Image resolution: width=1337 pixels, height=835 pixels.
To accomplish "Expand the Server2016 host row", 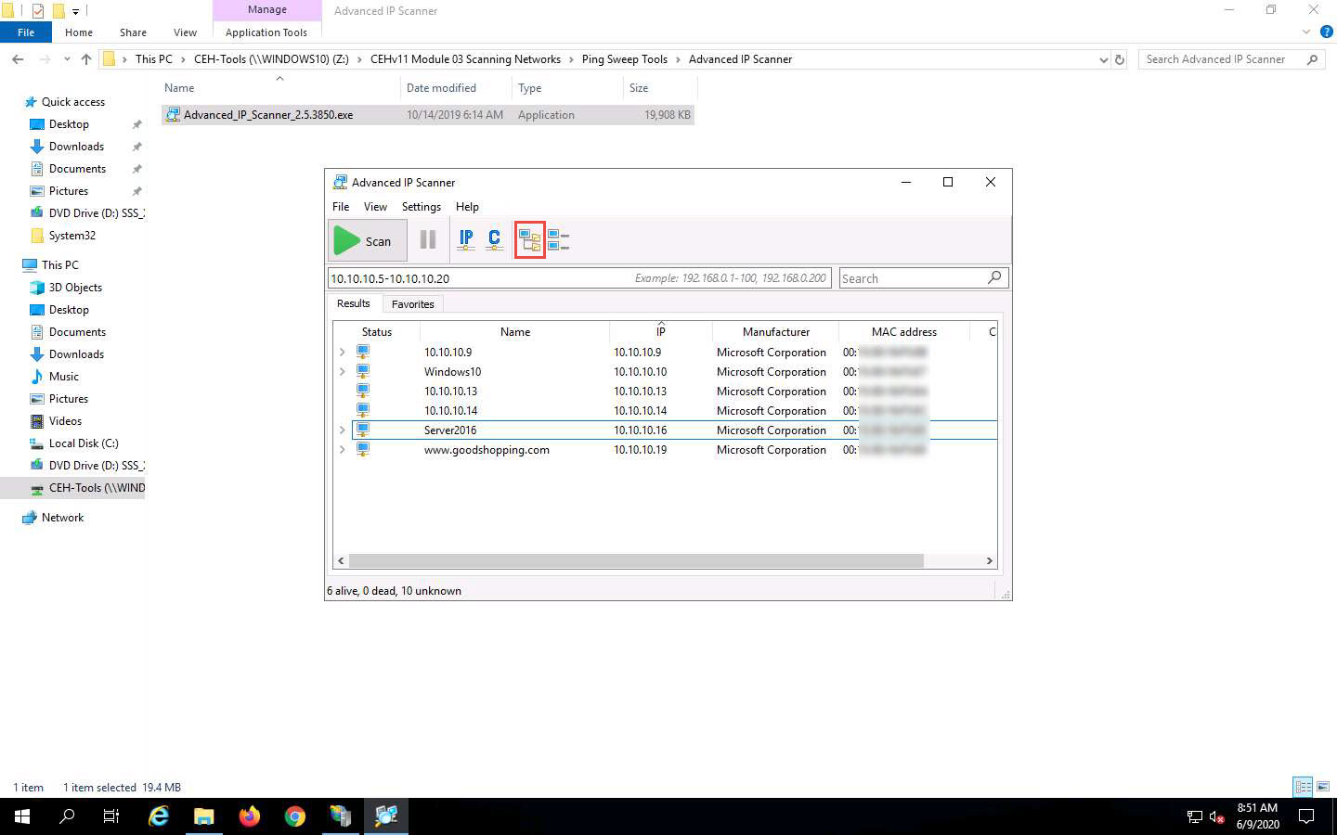I will pos(343,430).
